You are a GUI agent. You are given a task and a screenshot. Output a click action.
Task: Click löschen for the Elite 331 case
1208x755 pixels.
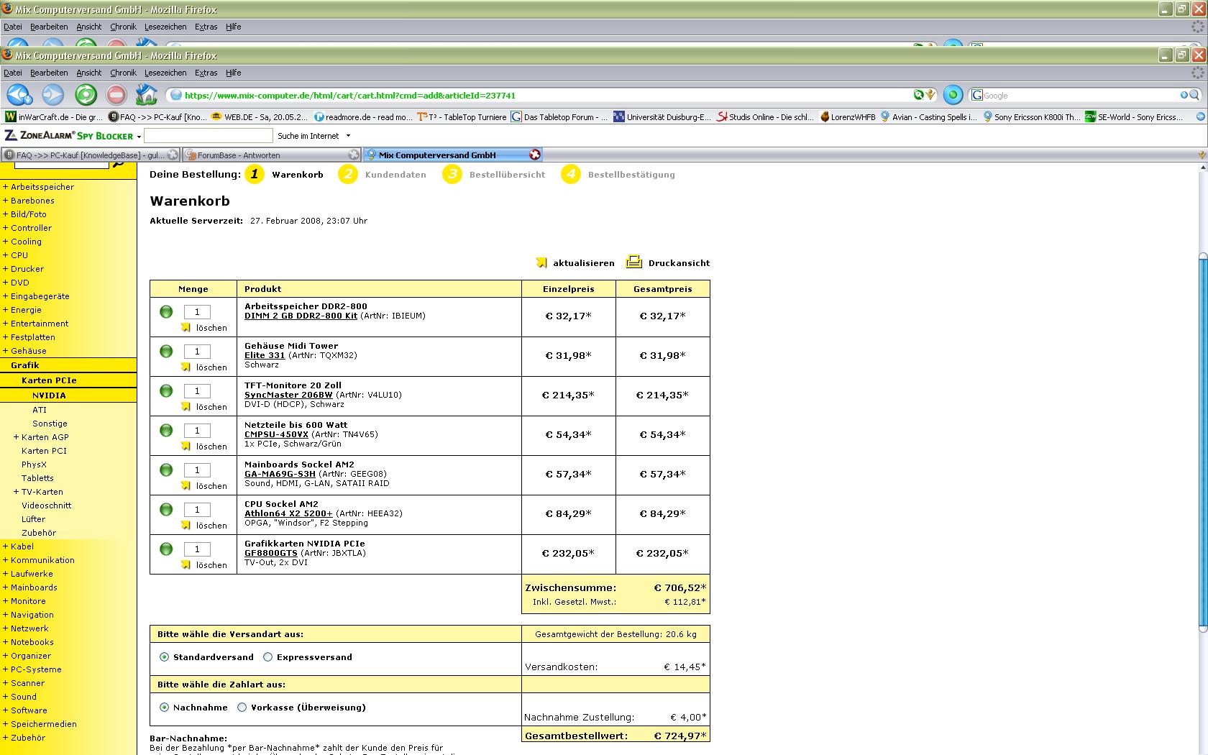(x=211, y=367)
